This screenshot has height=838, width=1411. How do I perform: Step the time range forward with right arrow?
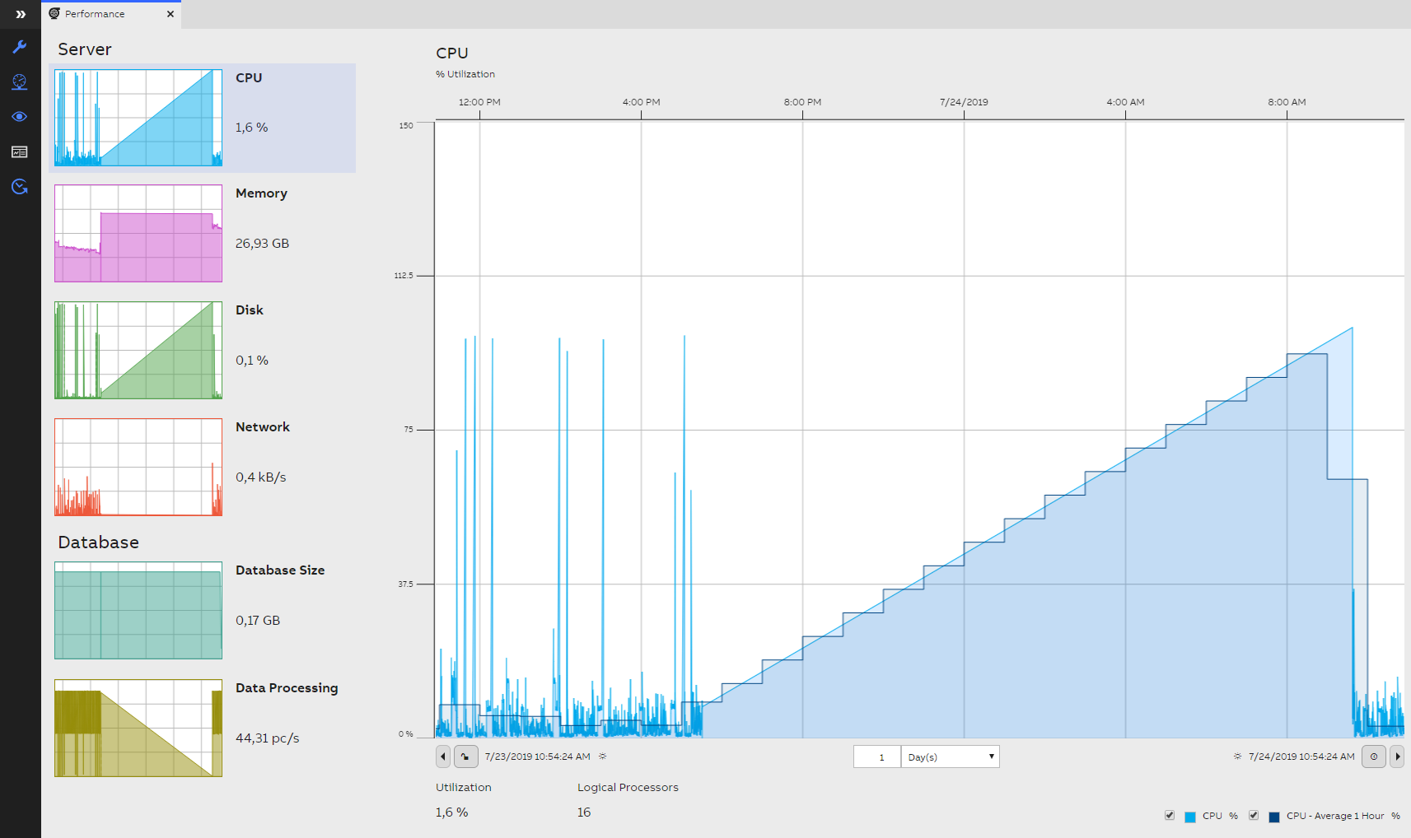click(x=1397, y=757)
